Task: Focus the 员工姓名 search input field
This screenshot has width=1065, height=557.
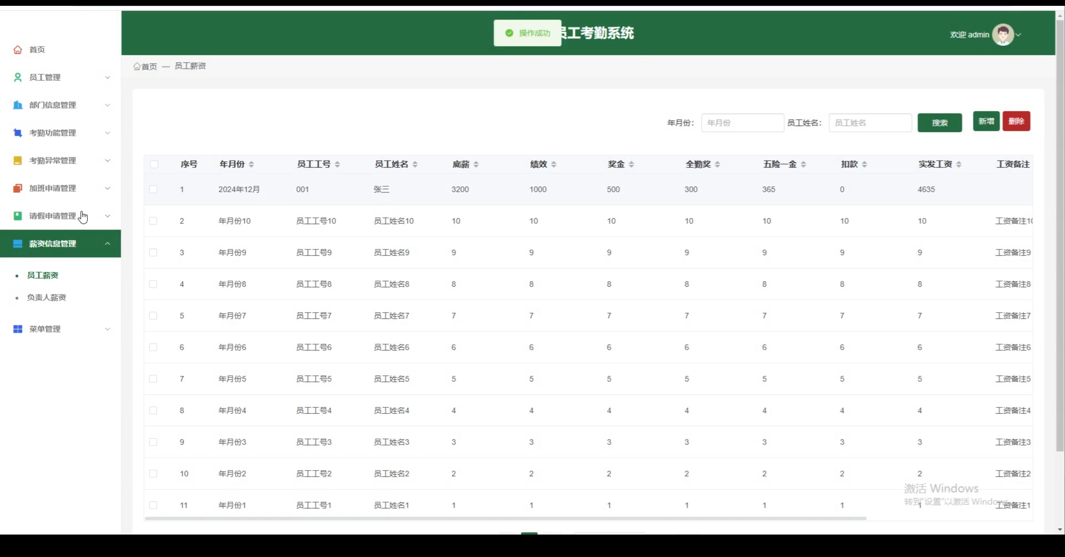Action: pos(870,123)
